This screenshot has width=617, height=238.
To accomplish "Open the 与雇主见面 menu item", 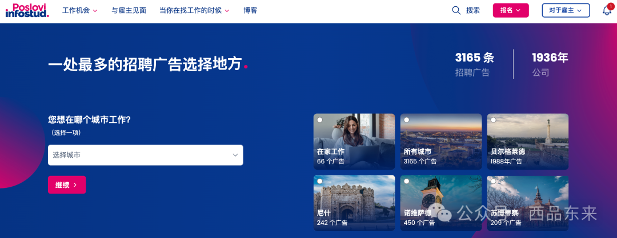I will pyautogui.click(x=129, y=11).
